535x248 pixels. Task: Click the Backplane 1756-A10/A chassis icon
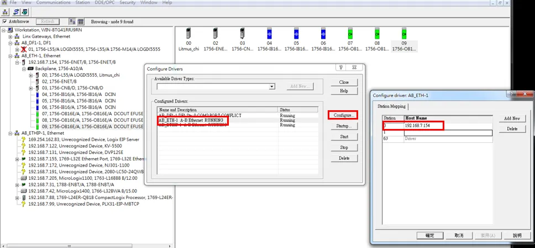click(x=31, y=69)
